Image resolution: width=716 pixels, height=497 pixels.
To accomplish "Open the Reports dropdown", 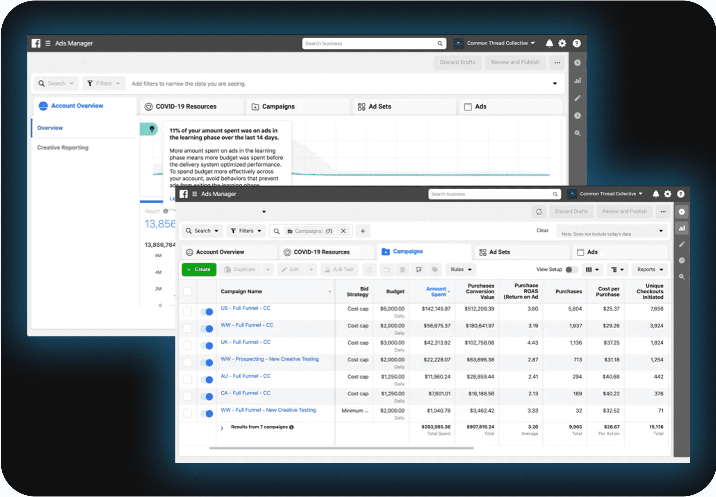I will [650, 270].
